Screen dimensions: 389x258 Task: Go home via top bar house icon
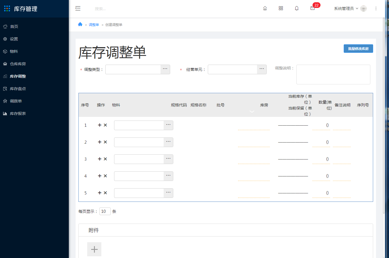265,8
